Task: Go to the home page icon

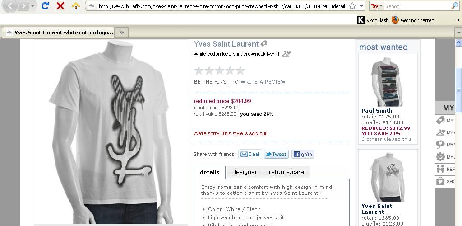Action: [x=76, y=5]
